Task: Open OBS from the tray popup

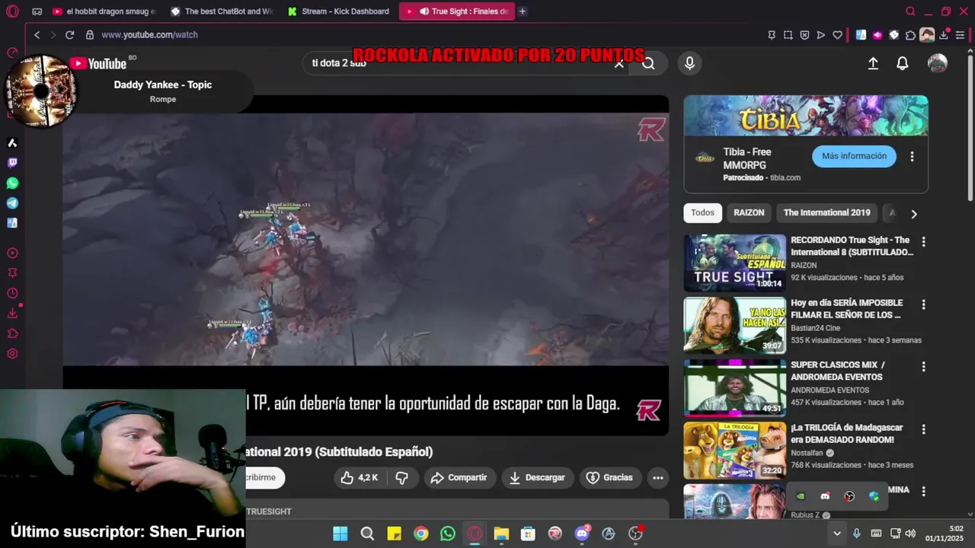Action: click(849, 496)
